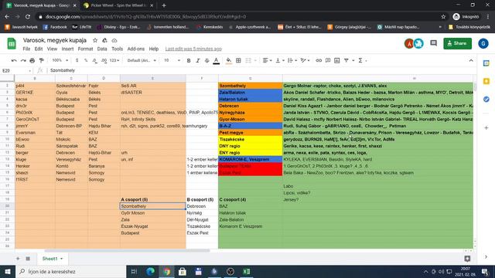Open the Edit menu
Image resolution: width=495 pixels, height=278 pixels.
tap(39, 49)
